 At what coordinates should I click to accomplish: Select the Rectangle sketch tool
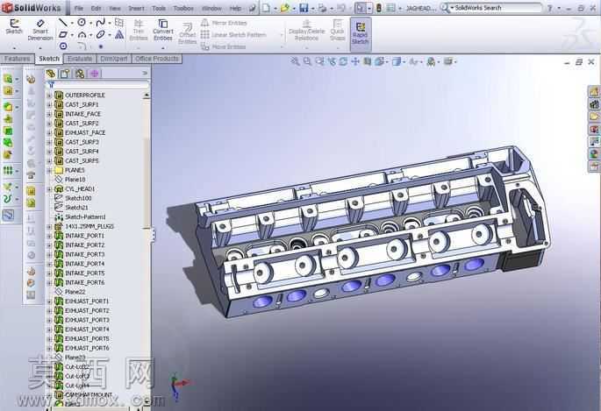(63, 35)
